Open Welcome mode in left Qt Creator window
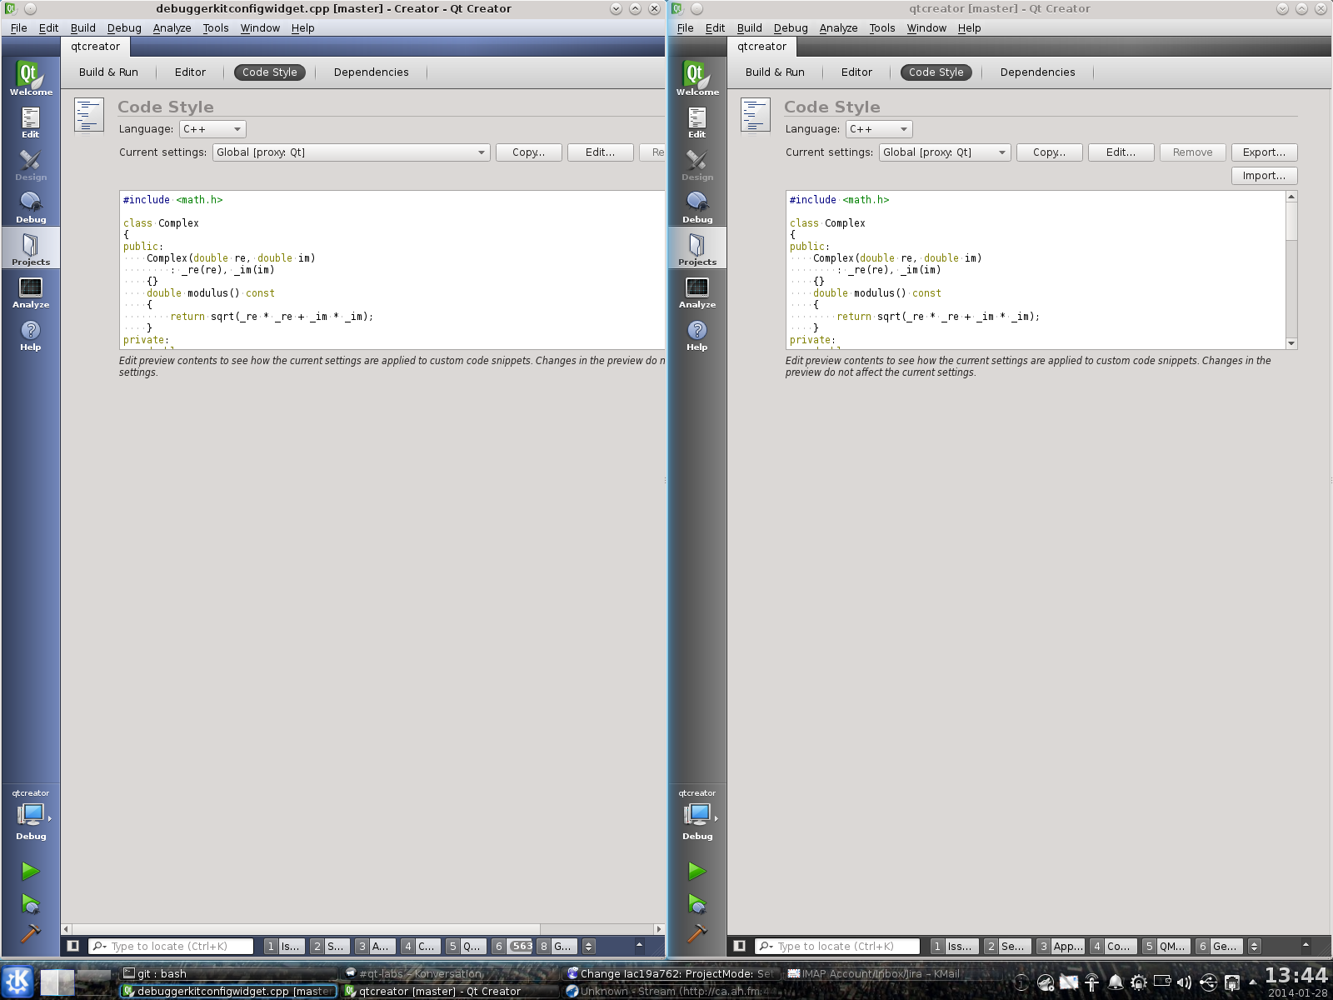 pyautogui.click(x=31, y=78)
